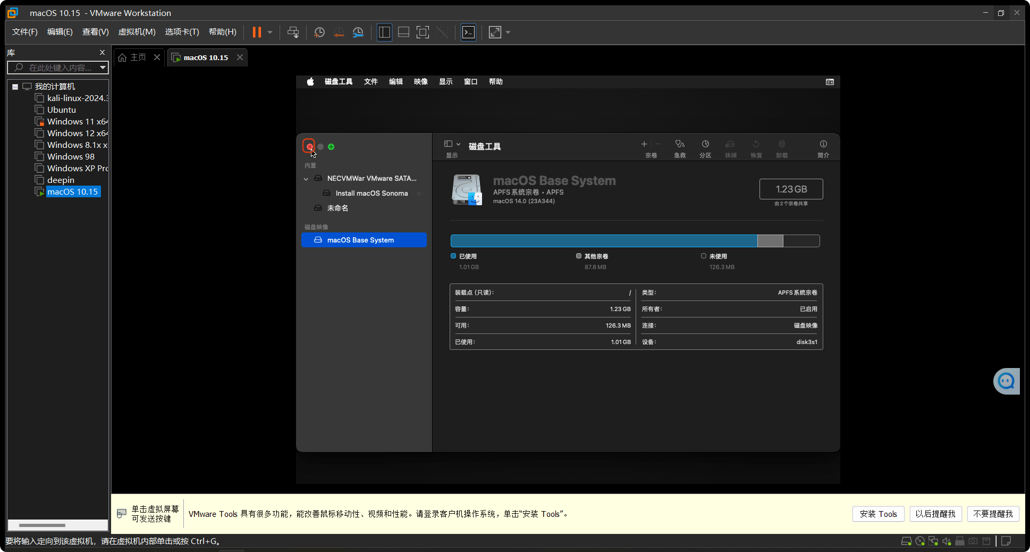1030x552 pixels.
Task: Collapse the NECVMWar VMware SATA device tree
Action: [x=306, y=178]
